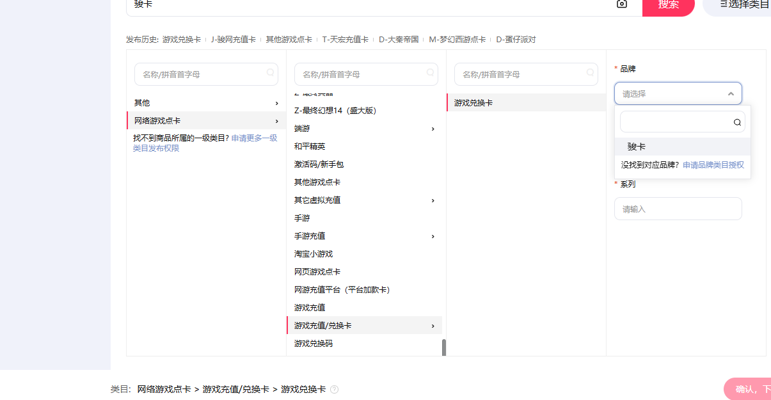Expand the 其它虚拟充值 subcategory
The image size is (771, 400).
pyautogui.click(x=433, y=200)
